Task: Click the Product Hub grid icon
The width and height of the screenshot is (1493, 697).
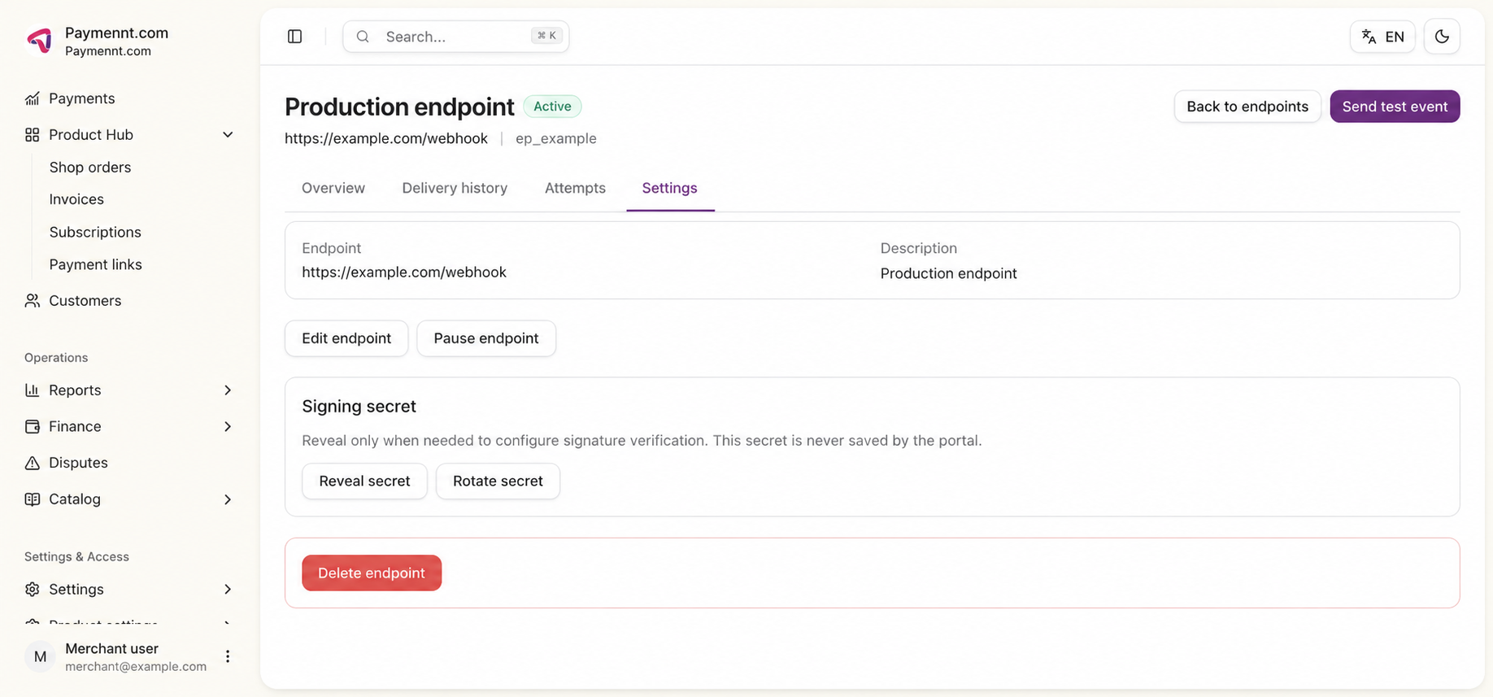Action: [33, 135]
